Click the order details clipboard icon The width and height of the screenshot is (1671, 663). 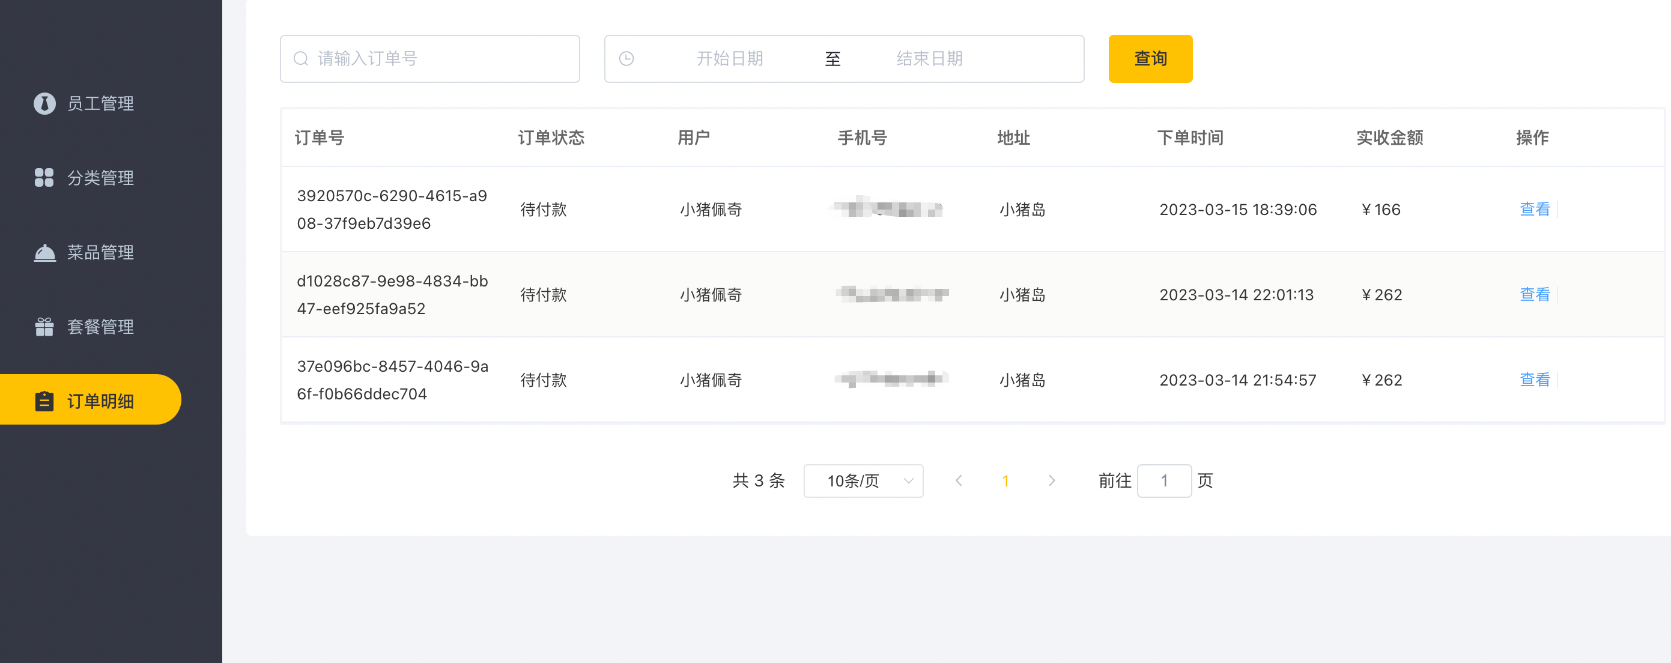(x=44, y=401)
